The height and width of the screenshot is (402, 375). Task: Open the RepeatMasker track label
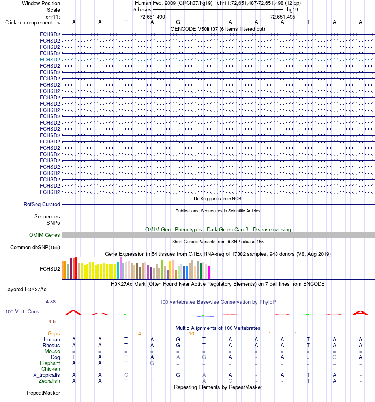pos(43,393)
